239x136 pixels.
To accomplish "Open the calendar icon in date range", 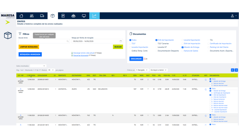I will pos(121,41).
